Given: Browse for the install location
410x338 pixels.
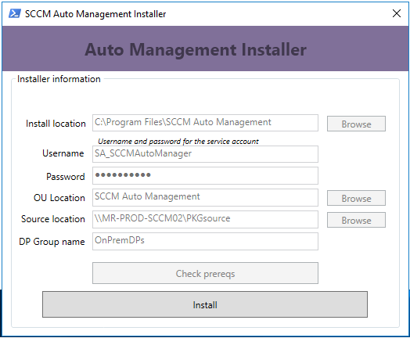Looking at the screenshot, I should (x=356, y=124).
